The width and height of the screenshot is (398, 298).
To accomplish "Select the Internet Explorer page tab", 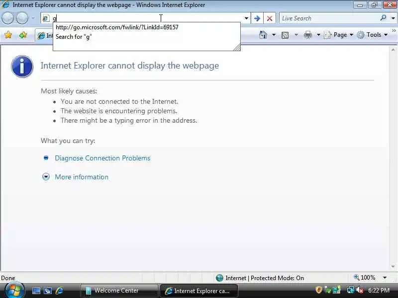I will pos(44,36).
